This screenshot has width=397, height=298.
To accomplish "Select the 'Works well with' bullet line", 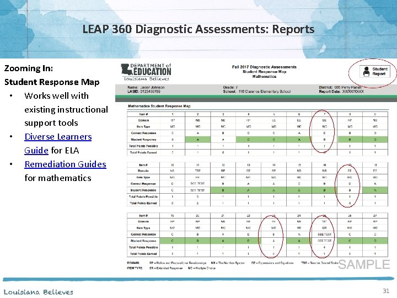I will pos(56,96).
